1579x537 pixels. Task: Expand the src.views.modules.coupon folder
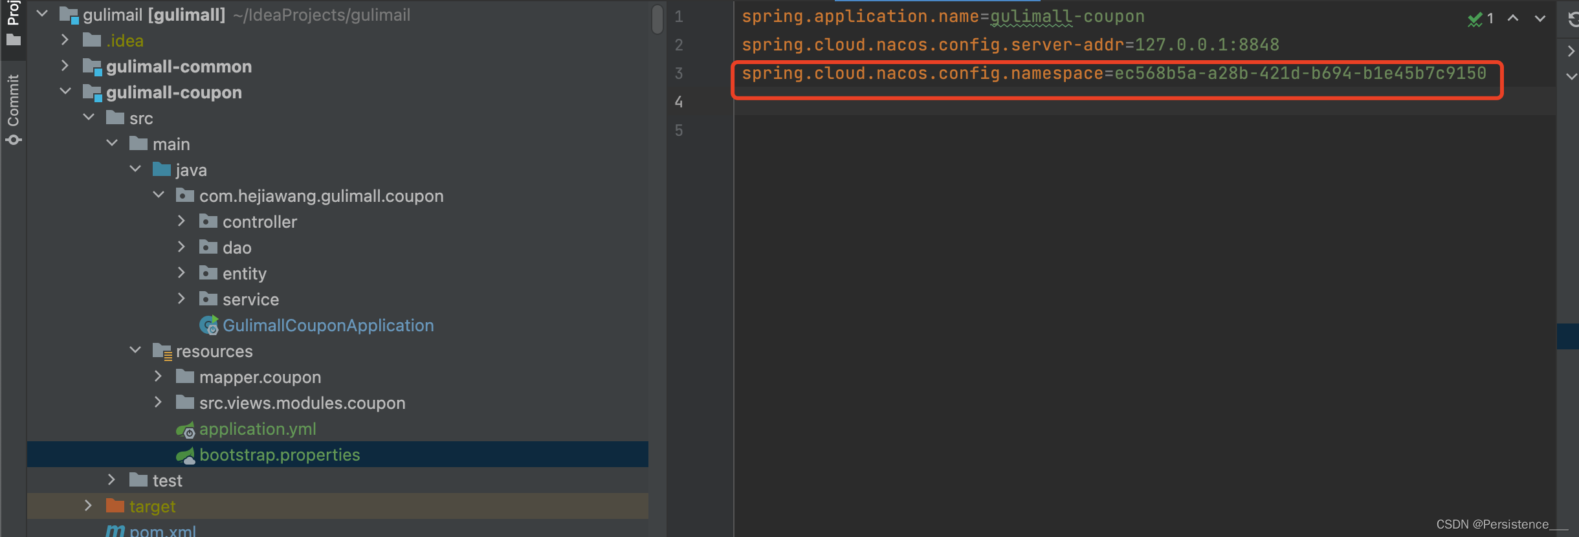(x=159, y=402)
